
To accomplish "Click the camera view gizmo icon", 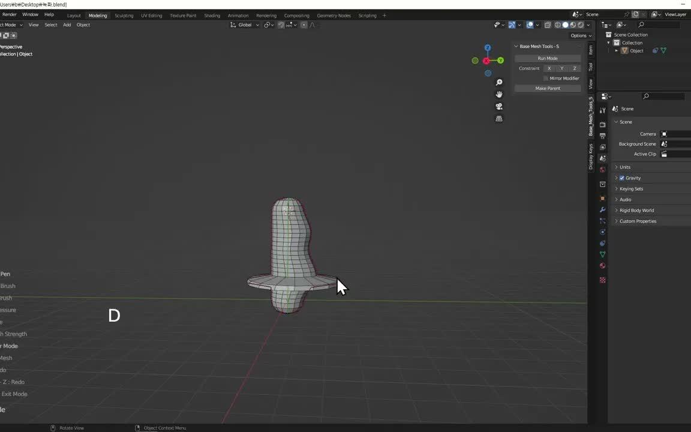I will (499, 106).
